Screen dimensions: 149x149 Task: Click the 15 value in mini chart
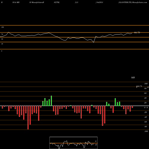[x=96, y=145]
